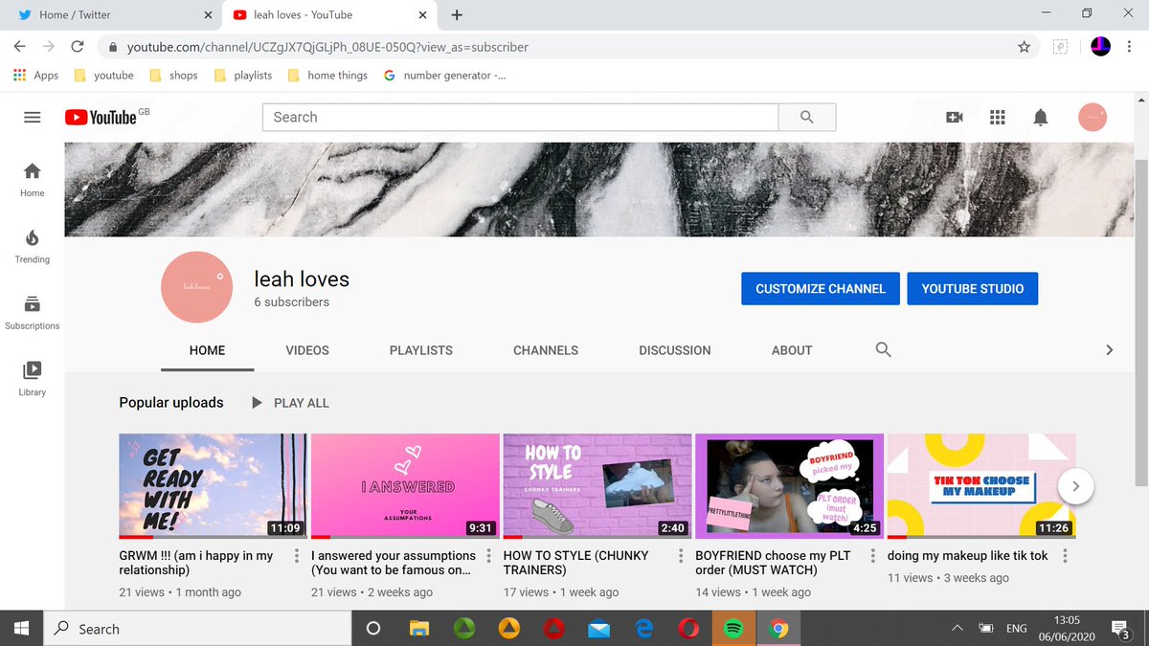The height and width of the screenshot is (646, 1149).
Task: Open channel search next to ABOUT
Action: click(x=882, y=350)
